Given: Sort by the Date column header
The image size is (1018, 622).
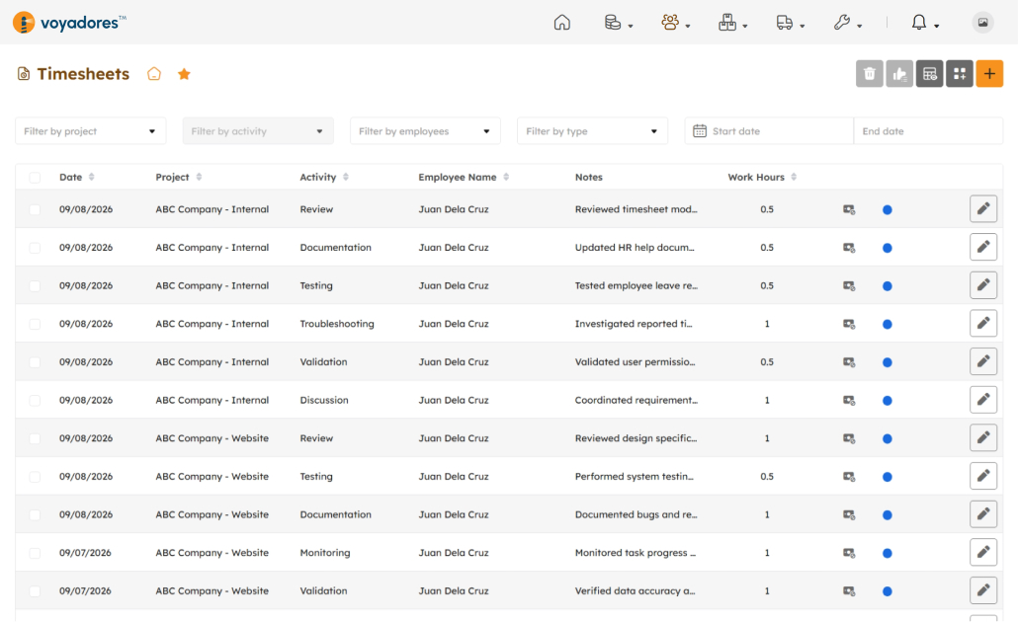Looking at the screenshot, I should [x=77, y=177].
